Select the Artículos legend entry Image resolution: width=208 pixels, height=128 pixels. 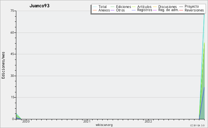(144, 7)
